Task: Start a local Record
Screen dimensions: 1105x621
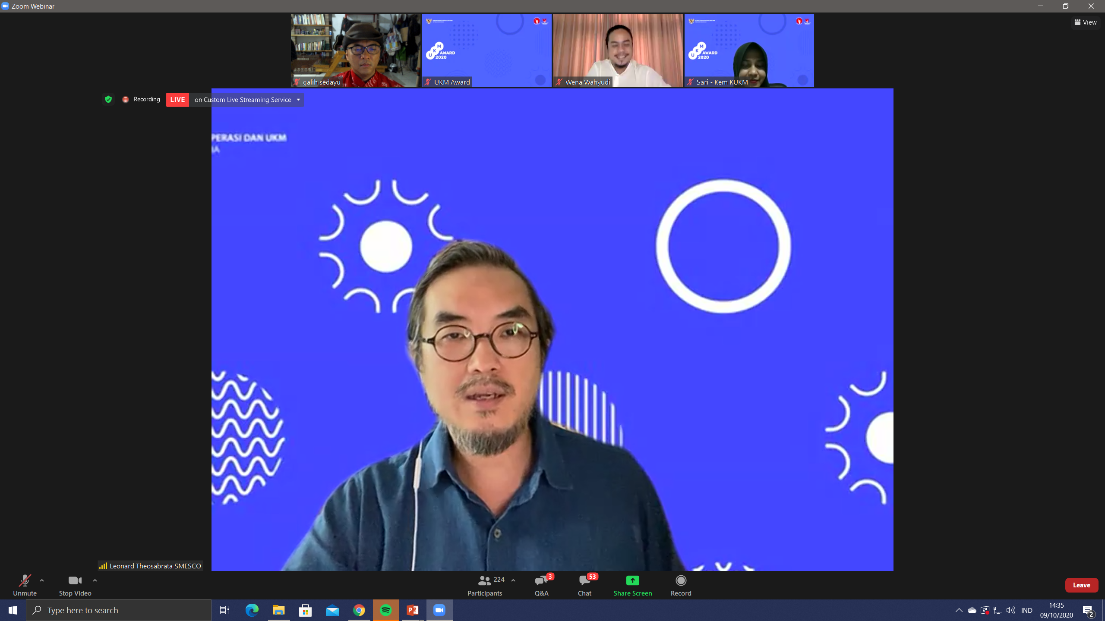Action: (680, 585)
